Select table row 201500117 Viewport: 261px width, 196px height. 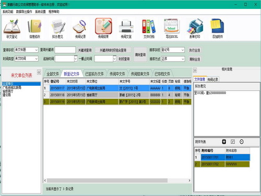click(x=117, y=88)
